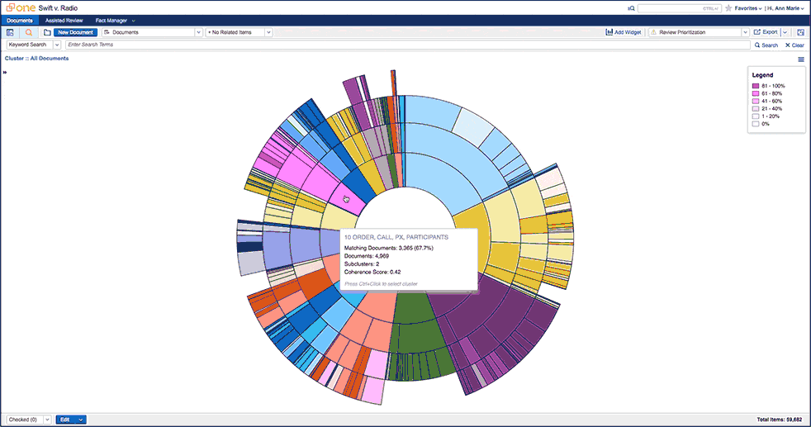Screen dimensions: 811x427
Task: Click the orange magnifier search panel icon
Action: tap(29, 32)
